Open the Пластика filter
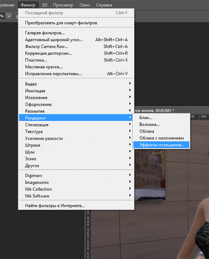Screen dimensions: 209x259 pos(76,60)
